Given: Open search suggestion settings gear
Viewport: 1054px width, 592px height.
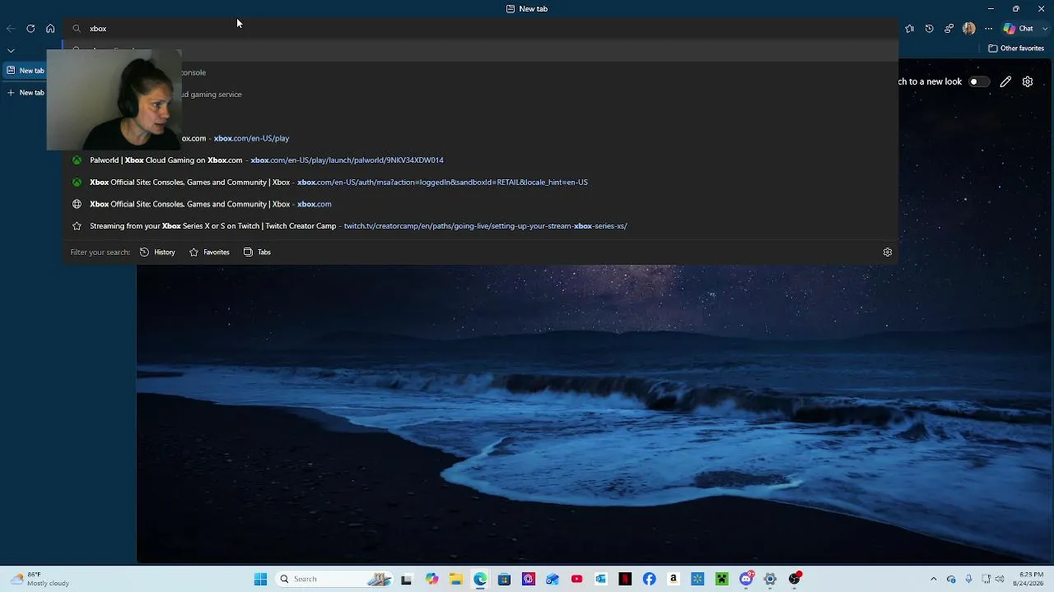Looking at the screenshot, I should tap(888, 252).
